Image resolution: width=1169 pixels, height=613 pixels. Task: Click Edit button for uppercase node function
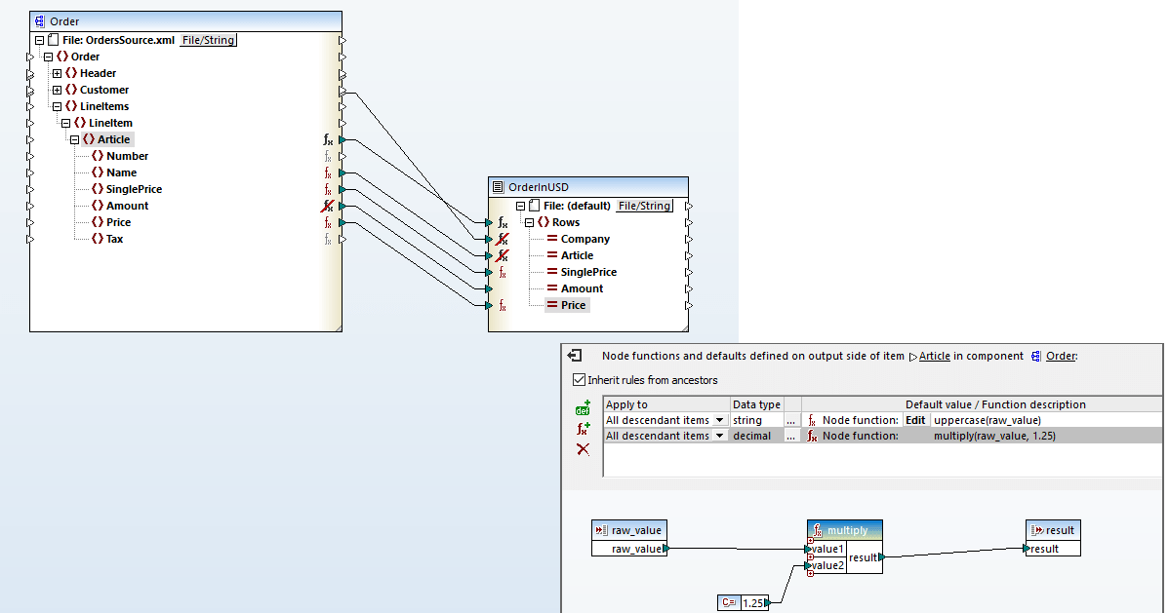tap(914, 420)
